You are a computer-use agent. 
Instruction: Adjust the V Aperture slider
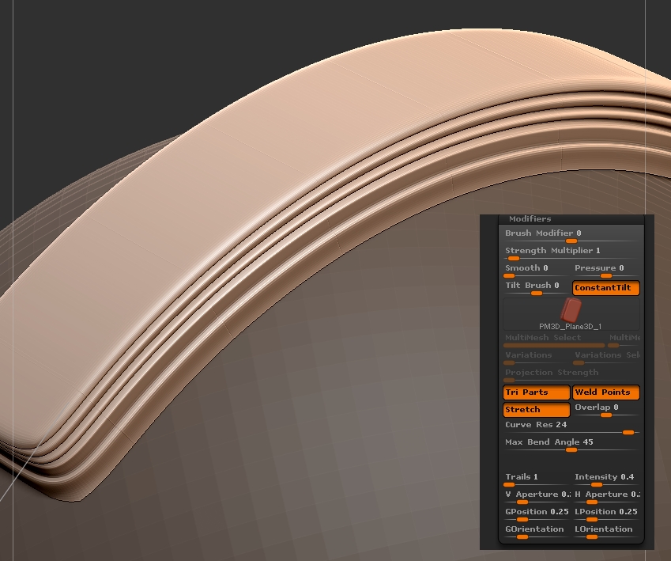537,498
